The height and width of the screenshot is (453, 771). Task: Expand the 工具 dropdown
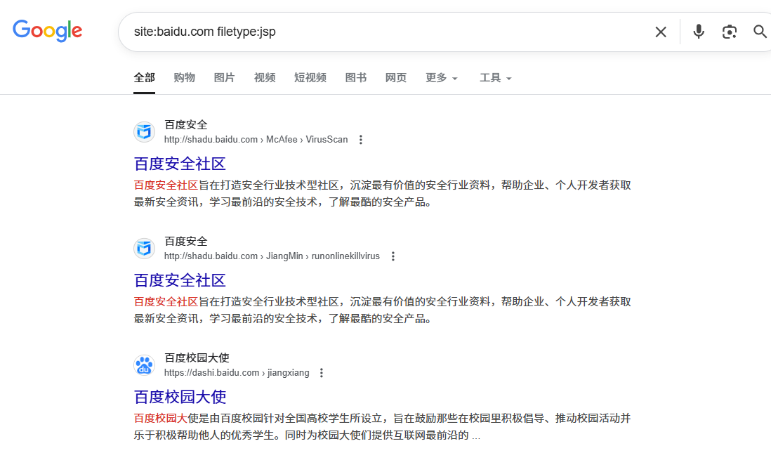(496, 78)
